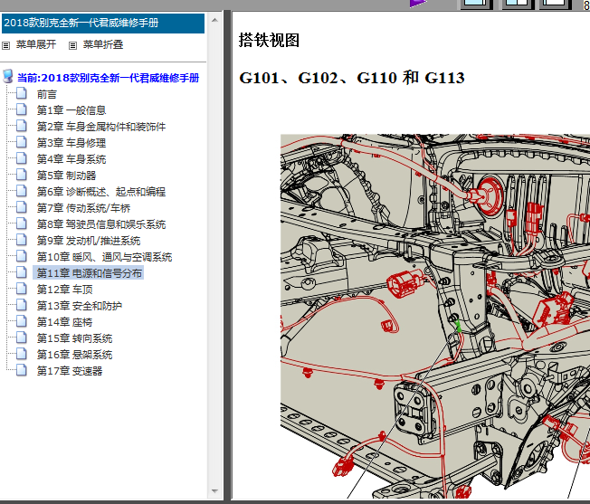
Task: Open 第17章 变速器
Action: pos(70,371)
